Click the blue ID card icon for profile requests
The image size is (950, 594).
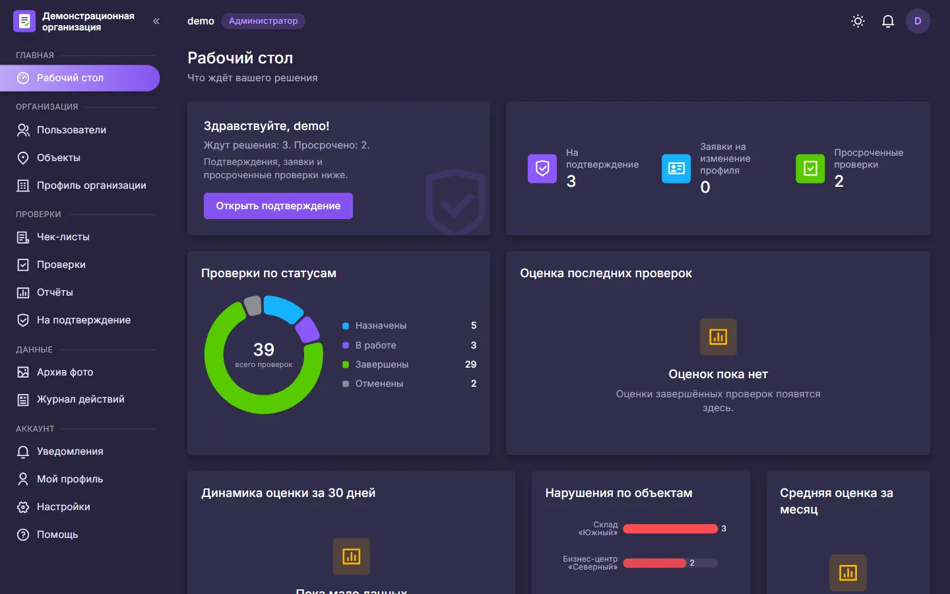pyautogui.click(x=676, y=168)
